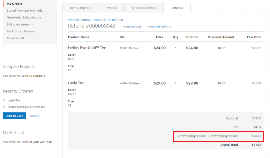This screenshot has height=158, width=270.
Task: Click the Print PDF Refund link
Action: 159,27
